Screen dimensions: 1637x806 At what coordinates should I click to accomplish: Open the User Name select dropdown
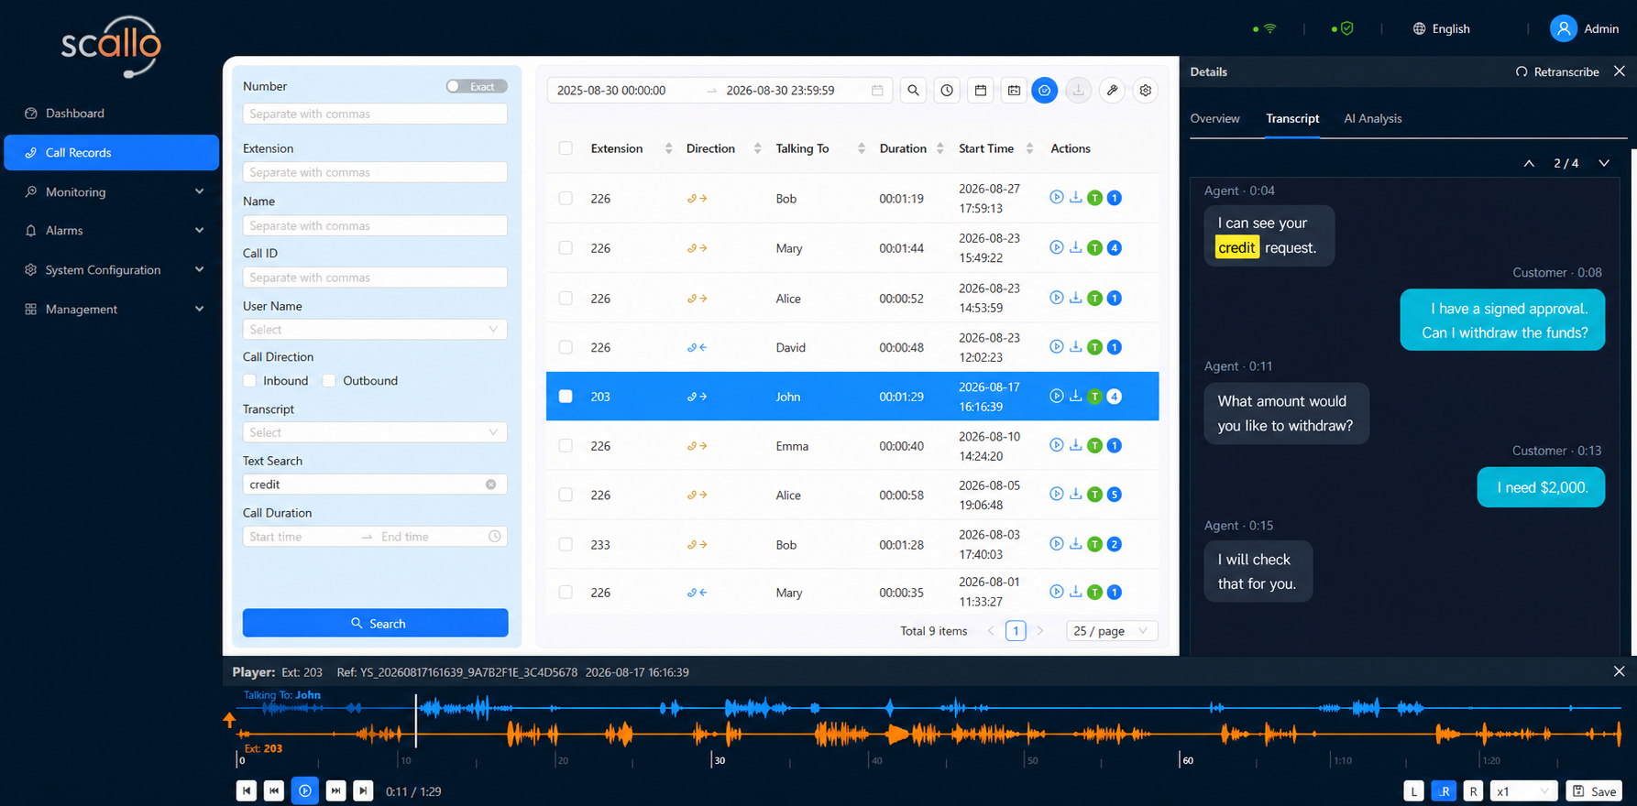375,330
